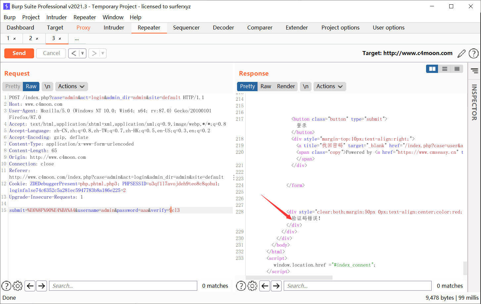Open the Project menu
Screen dimensions: 481x304
(31, 17)
